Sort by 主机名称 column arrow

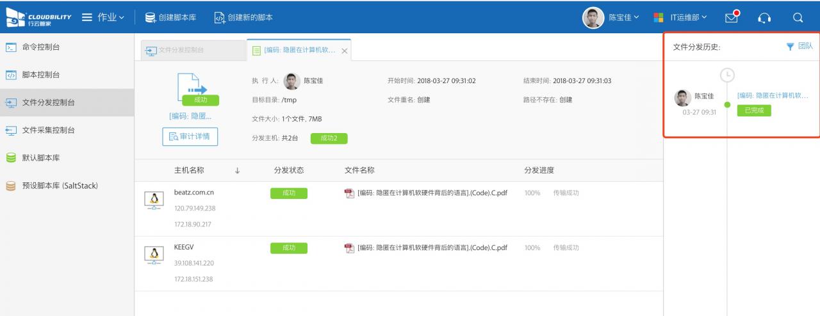point(238,171)
